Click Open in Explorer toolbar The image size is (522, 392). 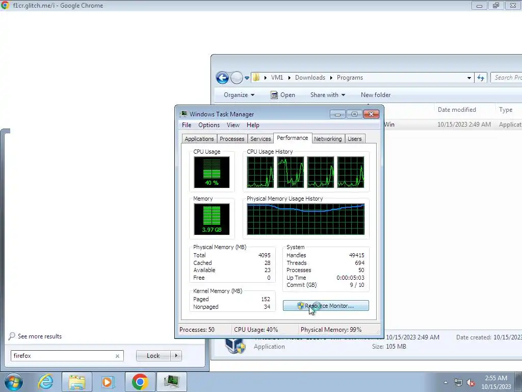point(283,95)
